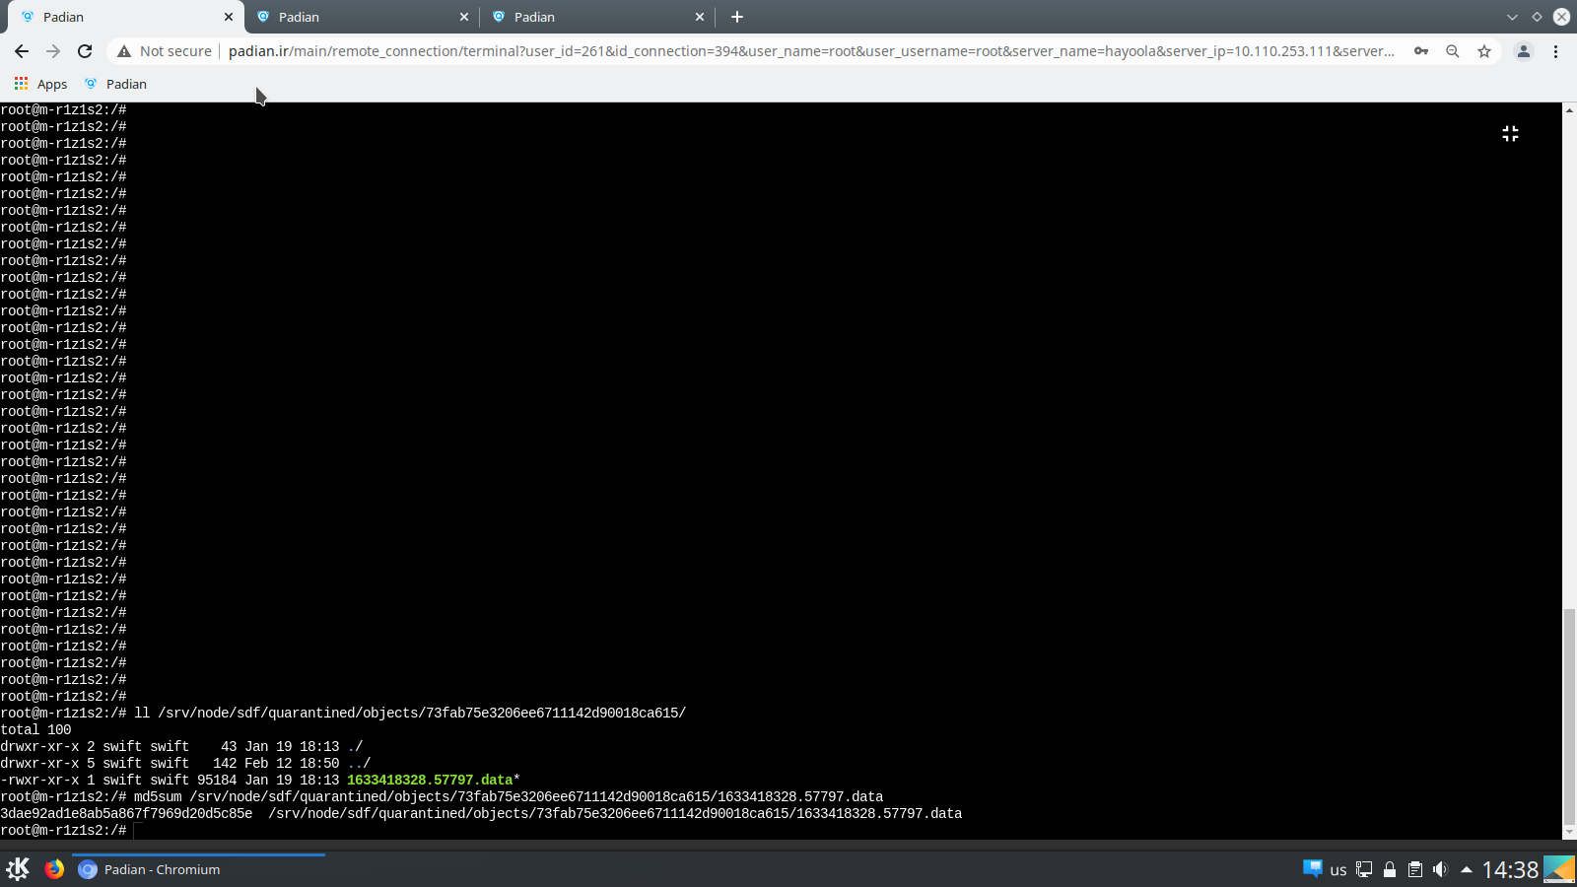
Task: Click the terminal scrollbar thumb
Action: (1569, 716)
